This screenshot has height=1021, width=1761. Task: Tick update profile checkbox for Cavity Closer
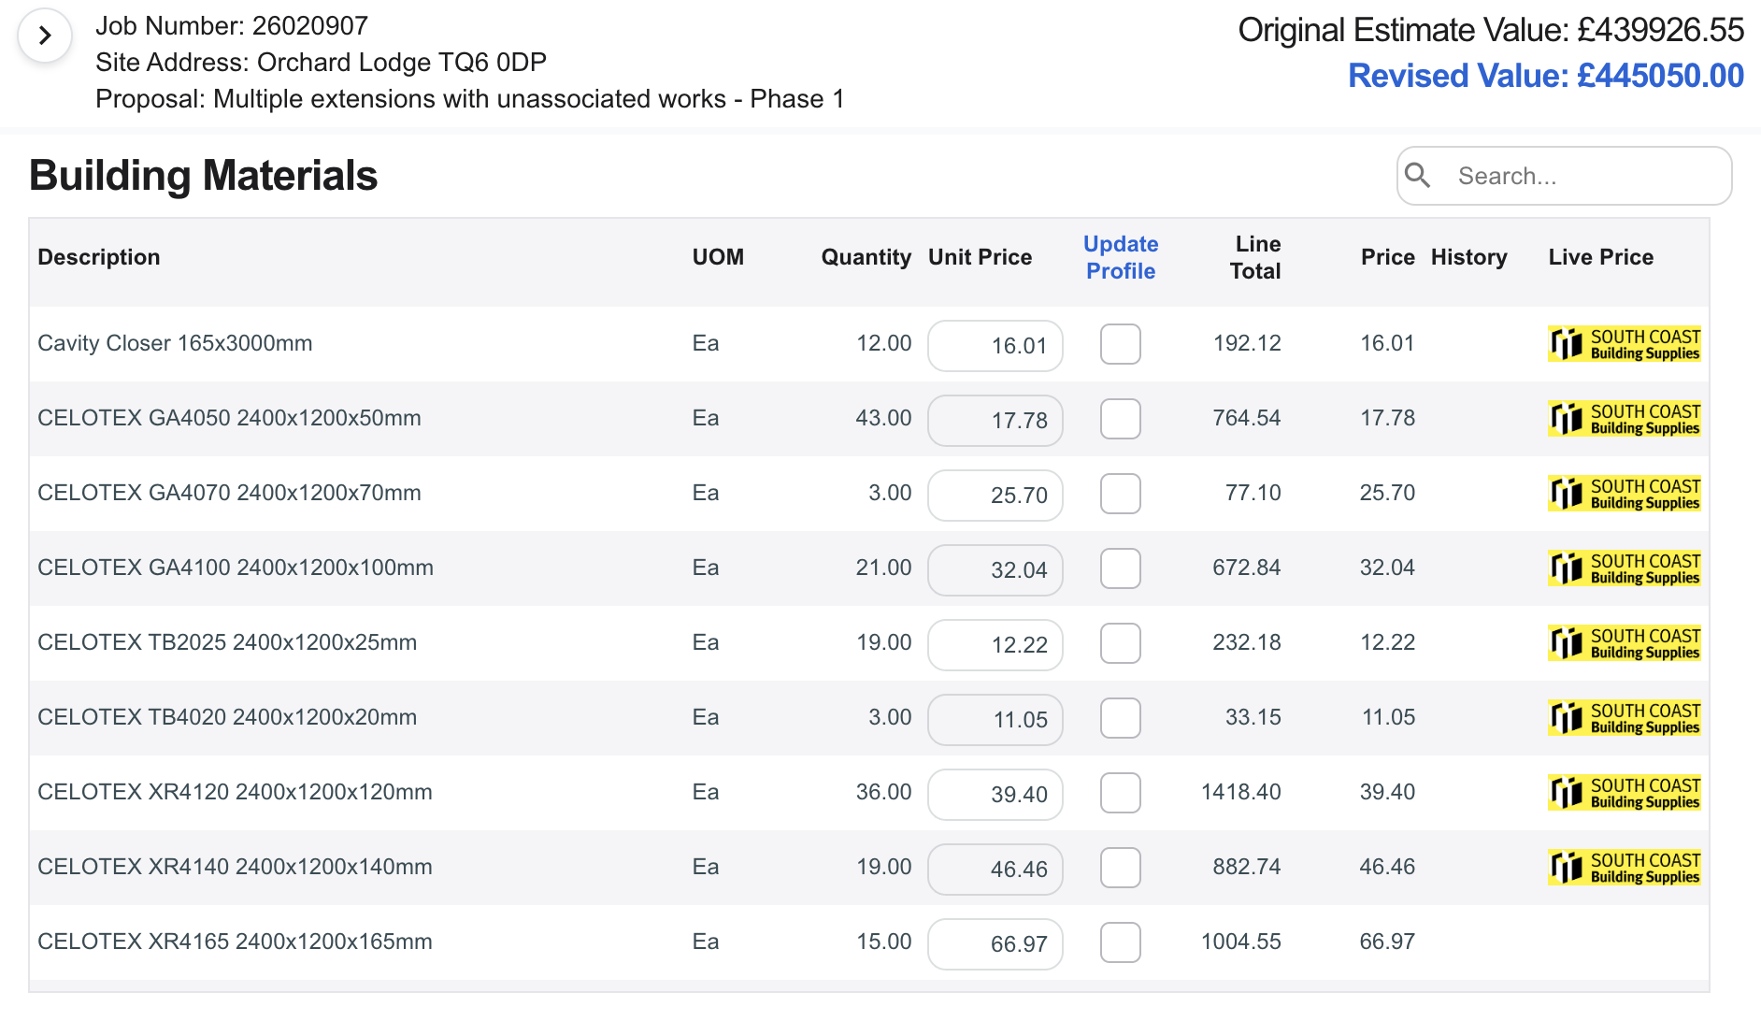click(x=1121, y=344)
